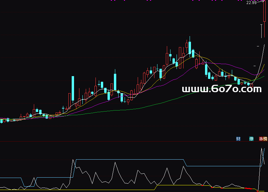Screen dimensions: 268x192
Task: Click the first red dot on indicator line
Action: coord(203,185)
